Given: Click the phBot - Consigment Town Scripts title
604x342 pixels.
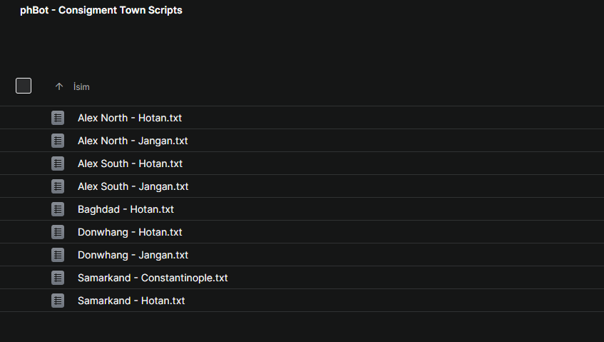Looking at the screenshot, I should pos(101,11).
